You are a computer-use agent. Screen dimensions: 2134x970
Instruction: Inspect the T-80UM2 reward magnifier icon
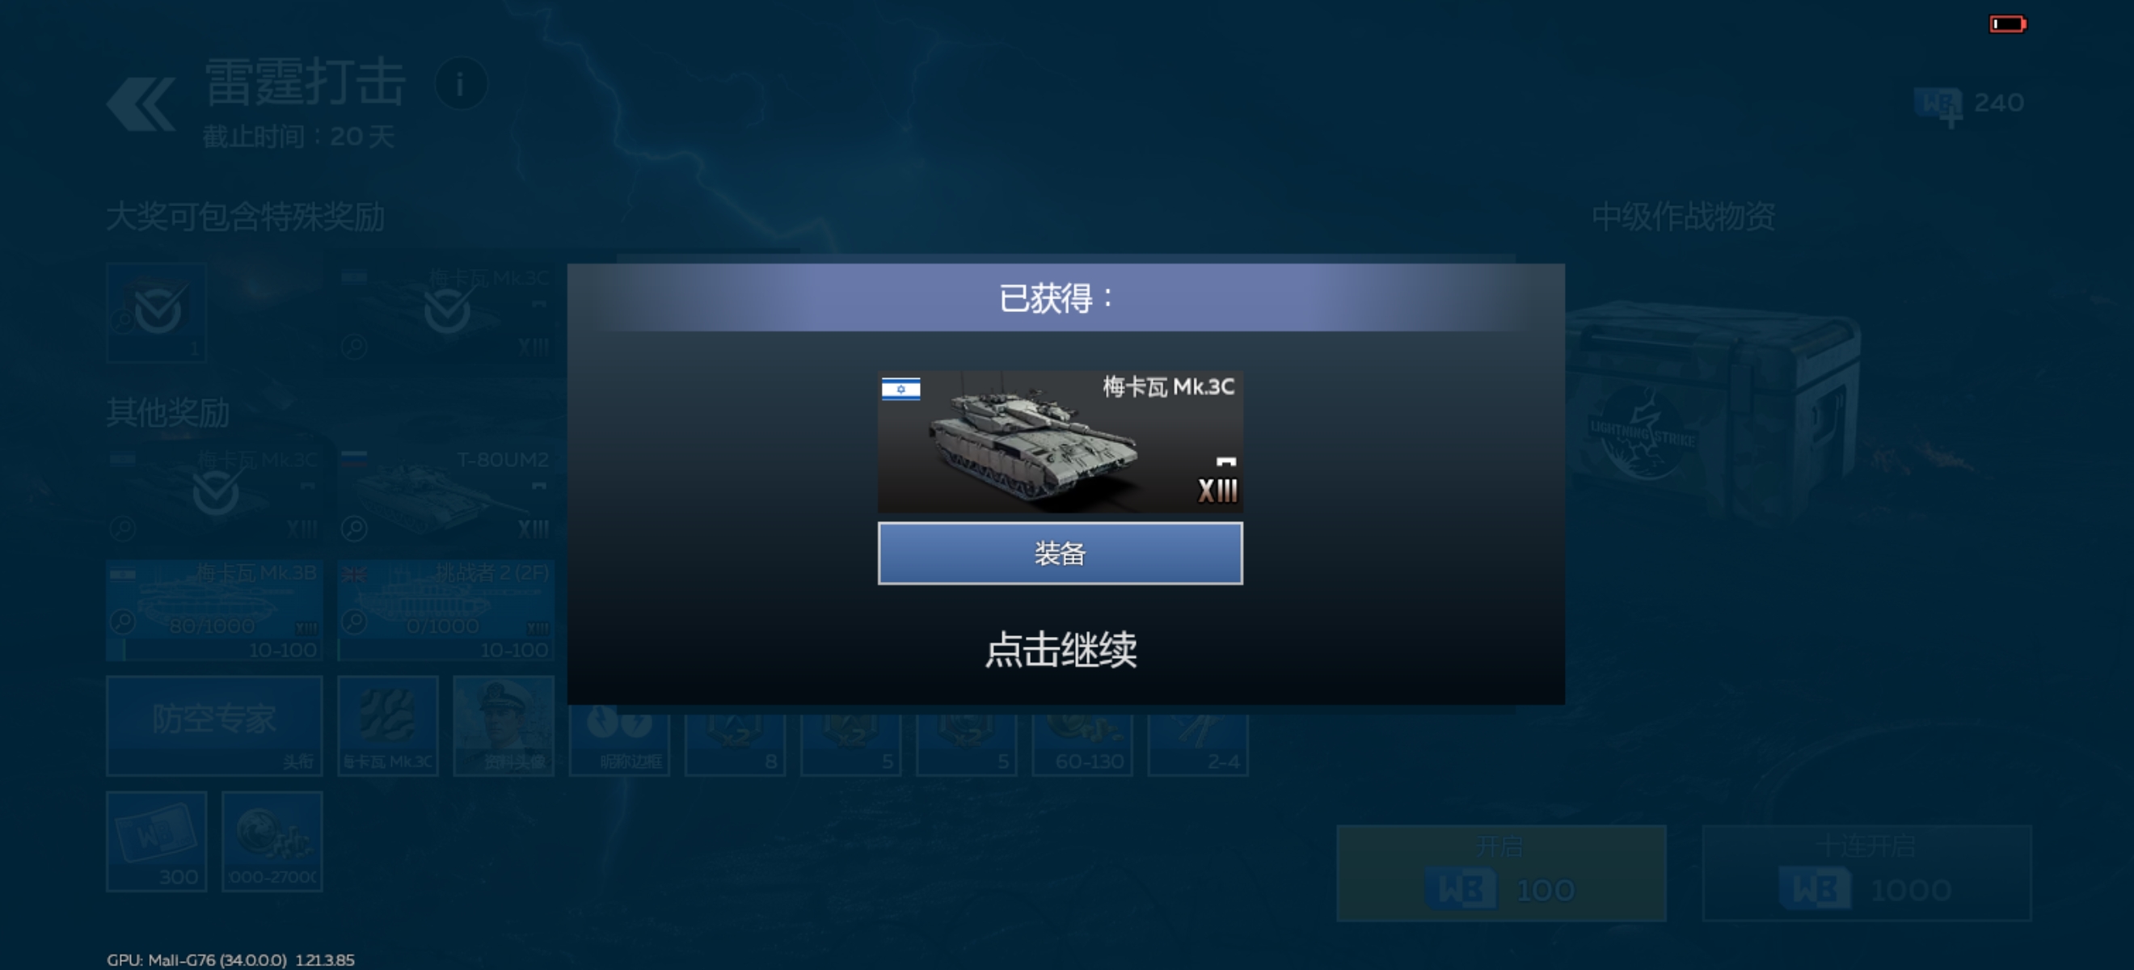click(x=355, y=529)
